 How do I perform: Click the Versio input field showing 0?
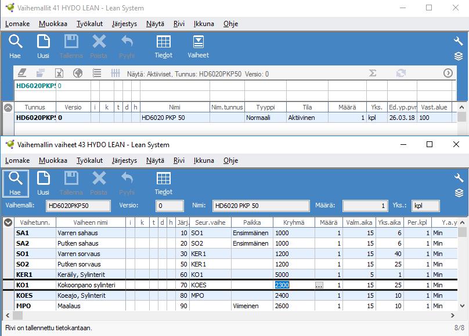click(169, 206)
